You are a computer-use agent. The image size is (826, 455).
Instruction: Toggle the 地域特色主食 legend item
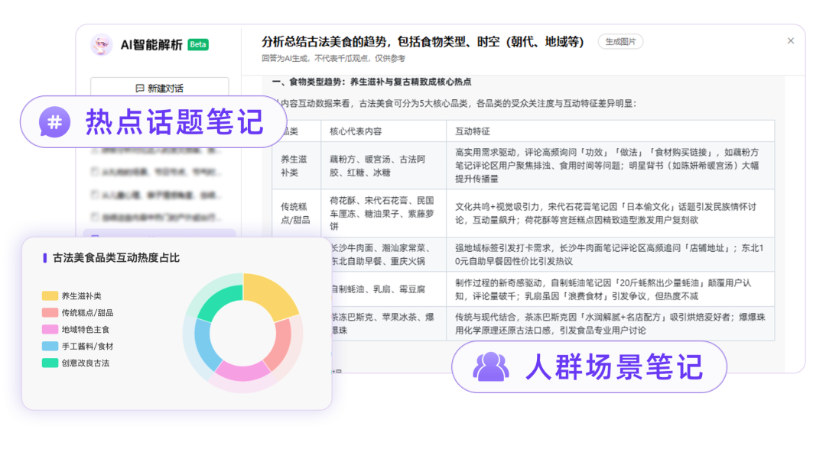(x=76, y=329)
